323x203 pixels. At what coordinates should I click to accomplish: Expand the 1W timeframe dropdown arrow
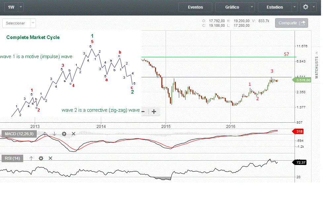click(x=21, y=7)
